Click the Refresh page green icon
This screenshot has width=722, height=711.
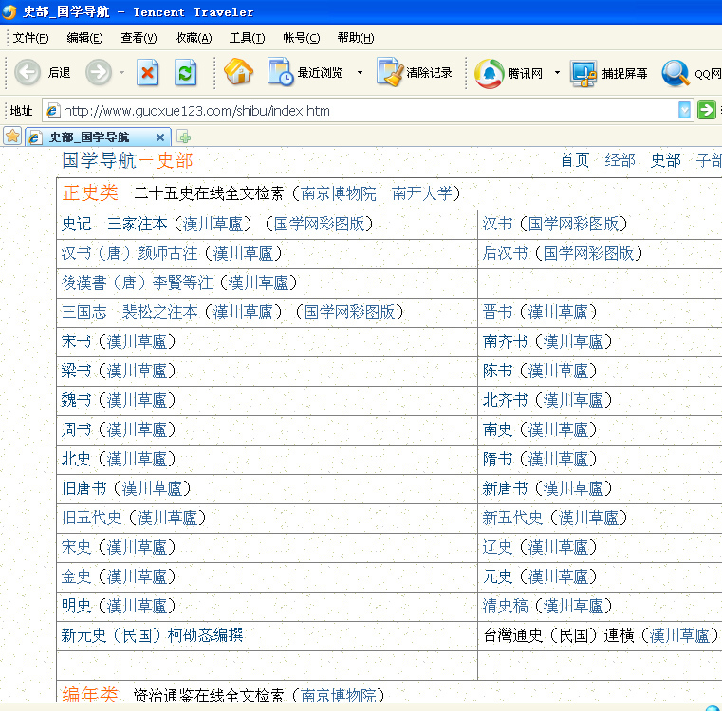point(186,72)
